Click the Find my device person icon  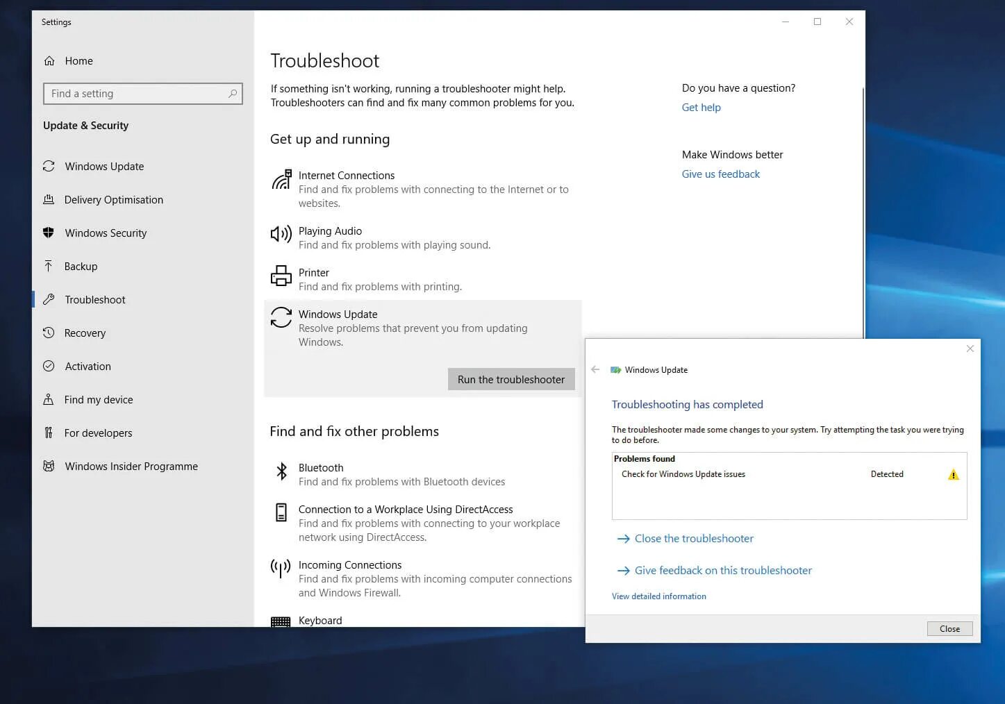[x=49, y=400]
